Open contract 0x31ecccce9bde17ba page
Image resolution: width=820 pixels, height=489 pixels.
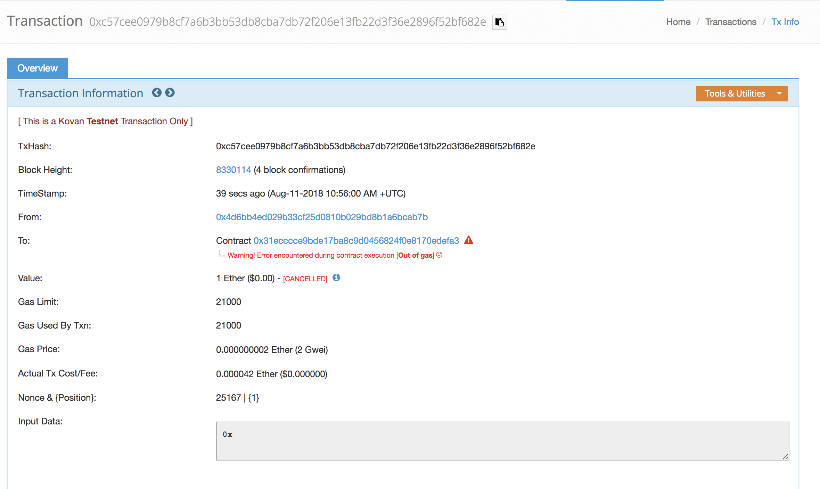[x=356, y=240]
